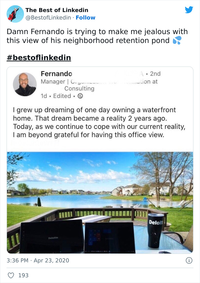
Task: Click the 1d post age label
Action: [43, 96]
